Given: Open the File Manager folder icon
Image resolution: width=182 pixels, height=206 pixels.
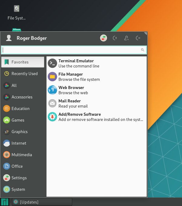Looking at the screenshot, I should pos(52,77).
